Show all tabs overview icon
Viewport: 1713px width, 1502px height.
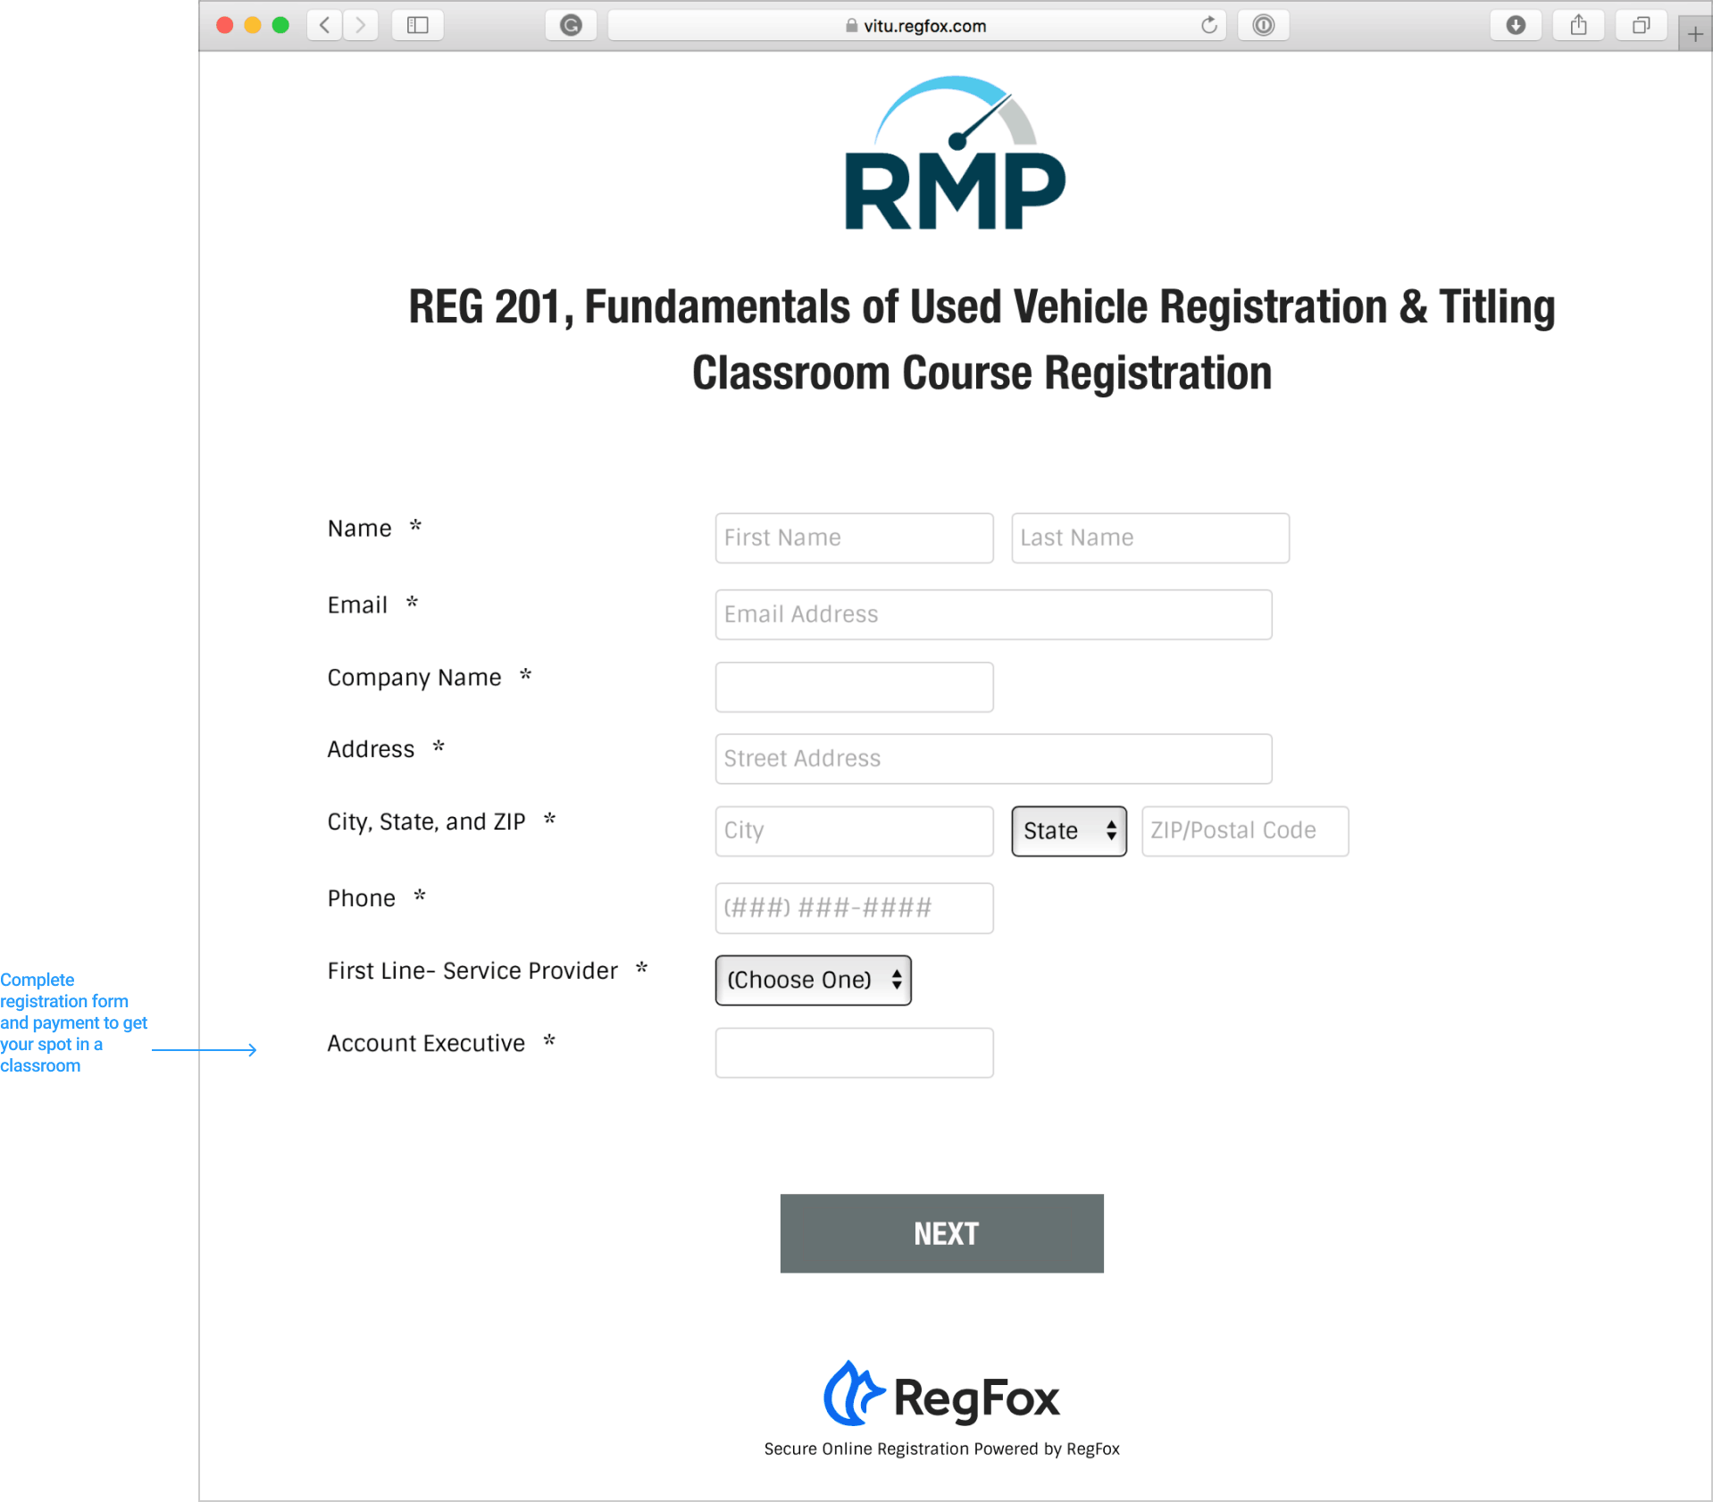tap(1641, 25)
